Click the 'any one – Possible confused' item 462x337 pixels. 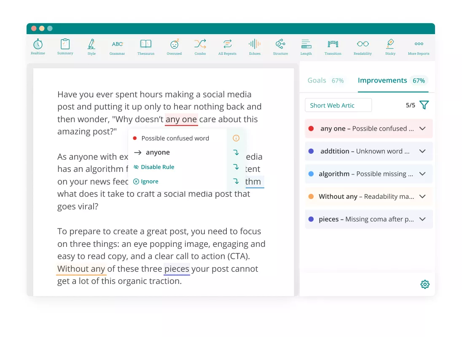point(368,128)
